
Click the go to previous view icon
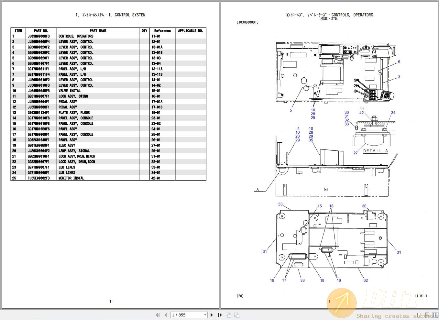point(228,315)
